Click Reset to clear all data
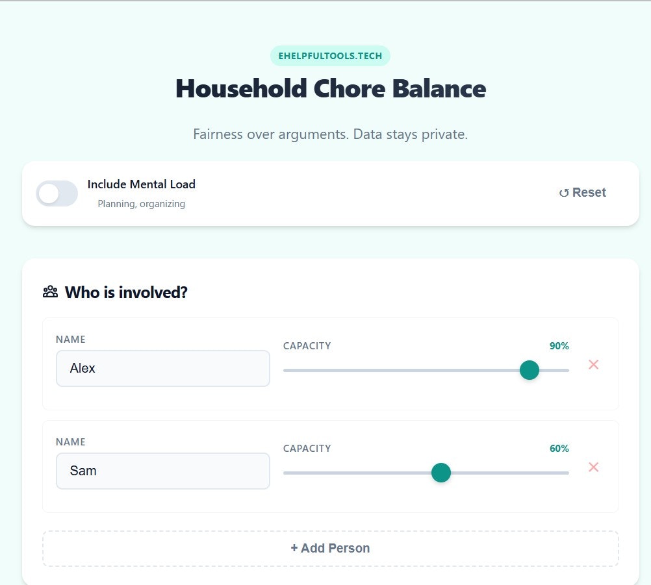This screenshot has height=585, width=651. 582,192
